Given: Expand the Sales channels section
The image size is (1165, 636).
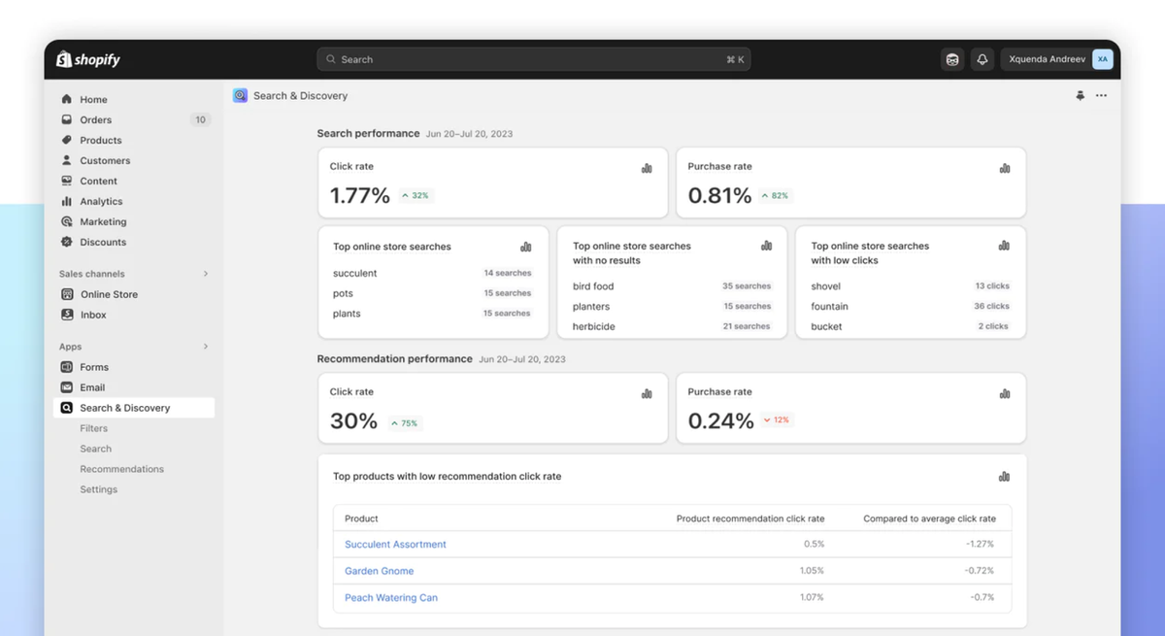Looking at the screenshot, I should (205, 274).
